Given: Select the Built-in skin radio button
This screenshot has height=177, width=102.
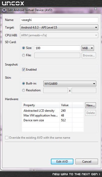Looking at the screenshot, I should pyautogui.click(x=24, y=83).
